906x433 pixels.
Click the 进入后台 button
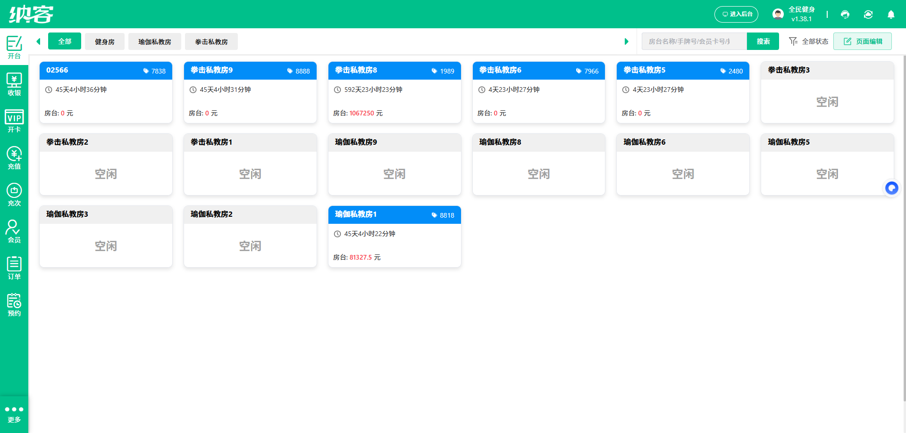click(736, 14)
